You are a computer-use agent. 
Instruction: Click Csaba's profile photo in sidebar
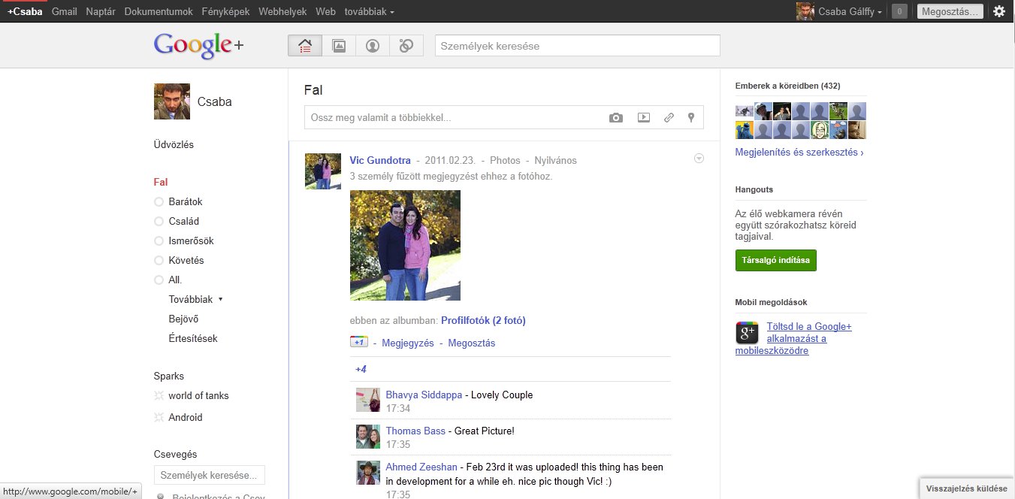(172, 101)
